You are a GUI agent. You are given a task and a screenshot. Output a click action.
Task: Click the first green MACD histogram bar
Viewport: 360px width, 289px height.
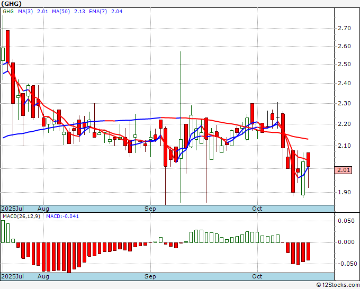coord(3,231)
